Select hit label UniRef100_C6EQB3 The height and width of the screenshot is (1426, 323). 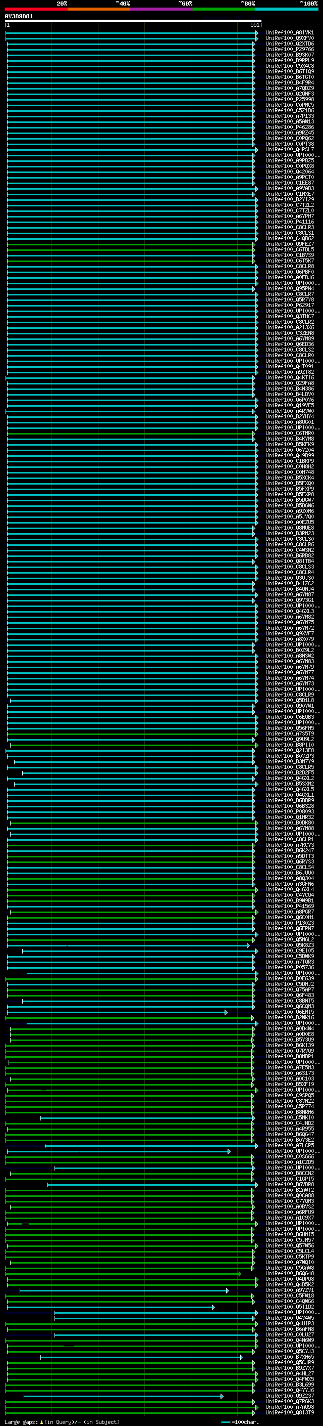(x=289, y=717)
